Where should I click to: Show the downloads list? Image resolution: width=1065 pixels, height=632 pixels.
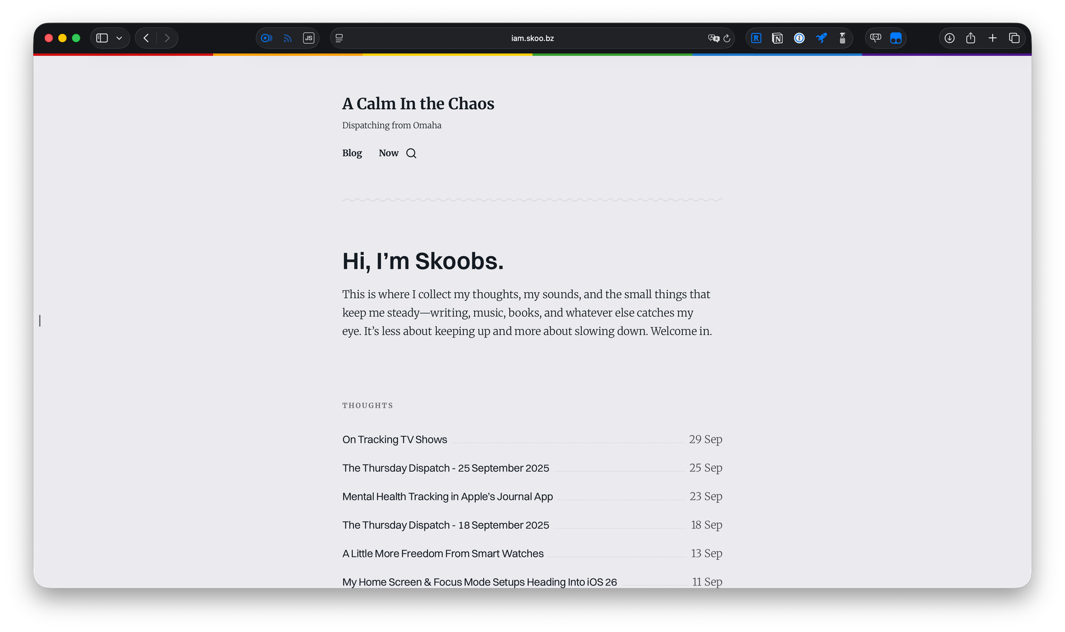(950, 38)
